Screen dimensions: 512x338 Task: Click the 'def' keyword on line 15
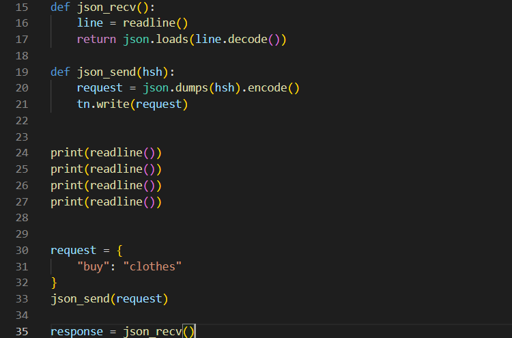(x=60, y=7)
